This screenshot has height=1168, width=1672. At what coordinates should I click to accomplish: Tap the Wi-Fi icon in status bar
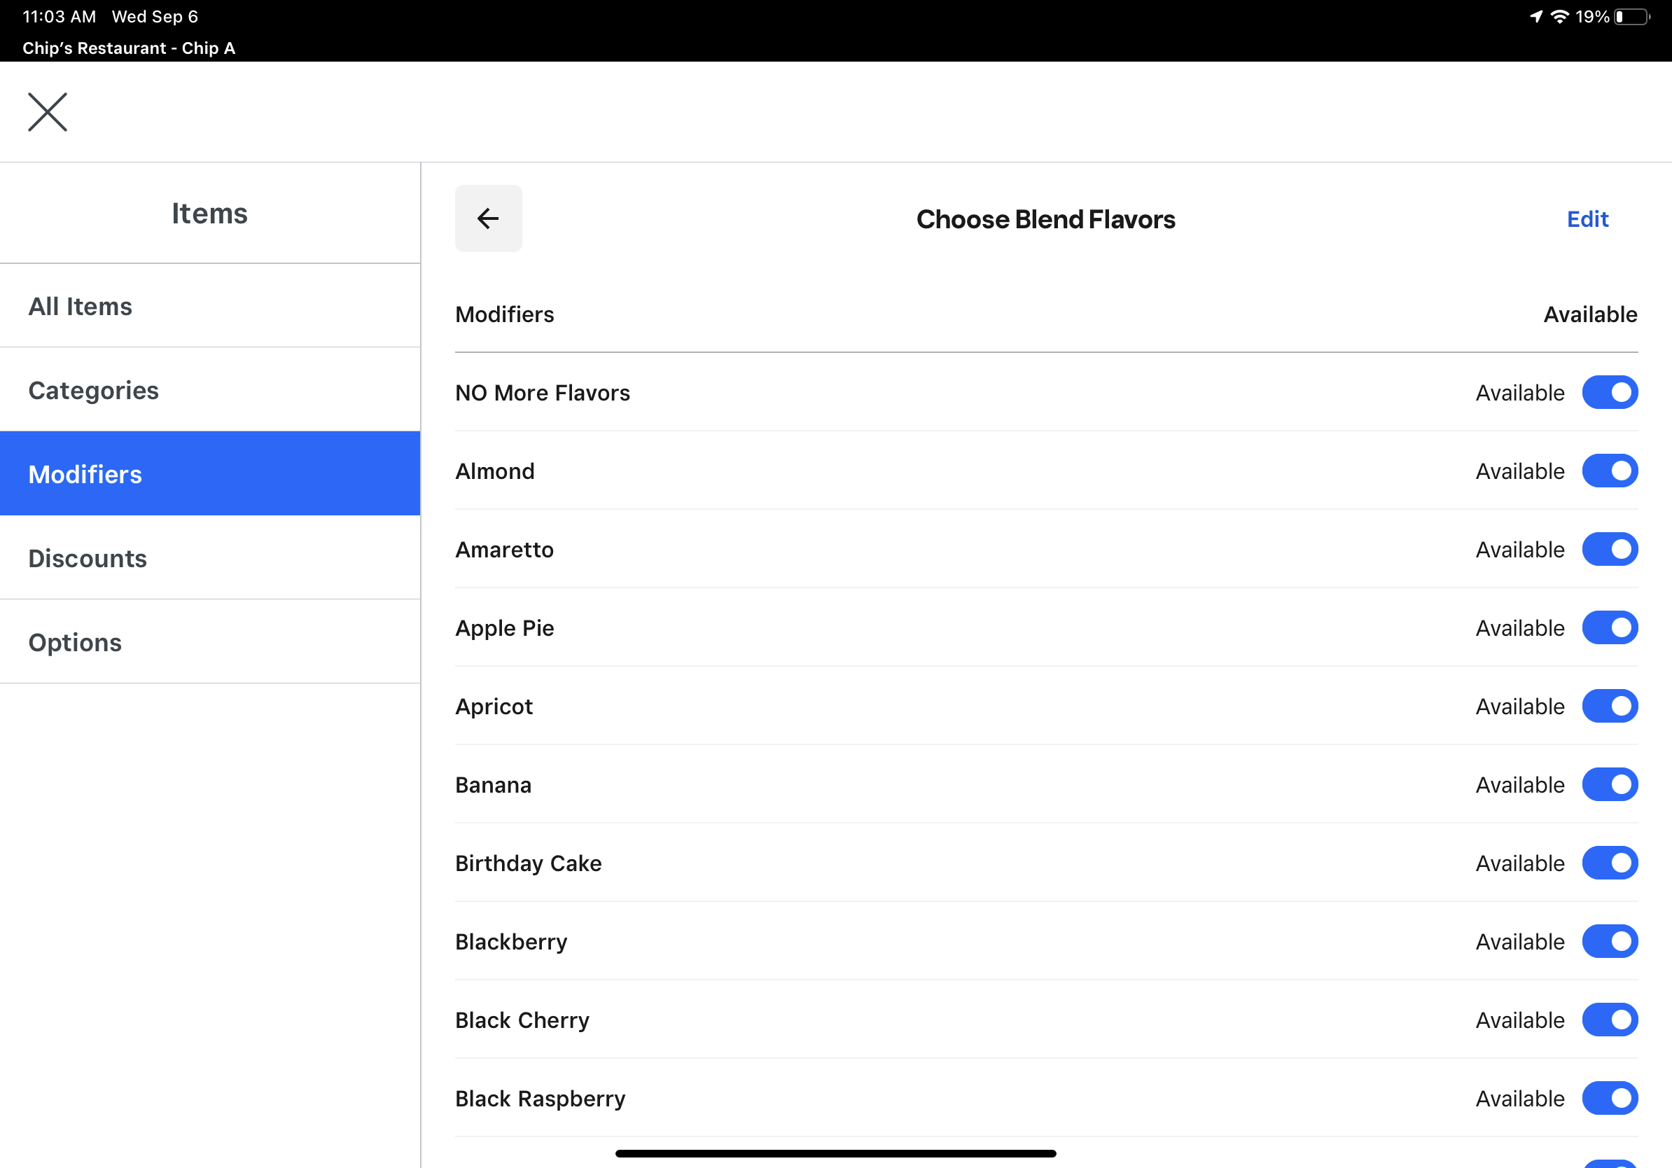[x=1559, y=17]
